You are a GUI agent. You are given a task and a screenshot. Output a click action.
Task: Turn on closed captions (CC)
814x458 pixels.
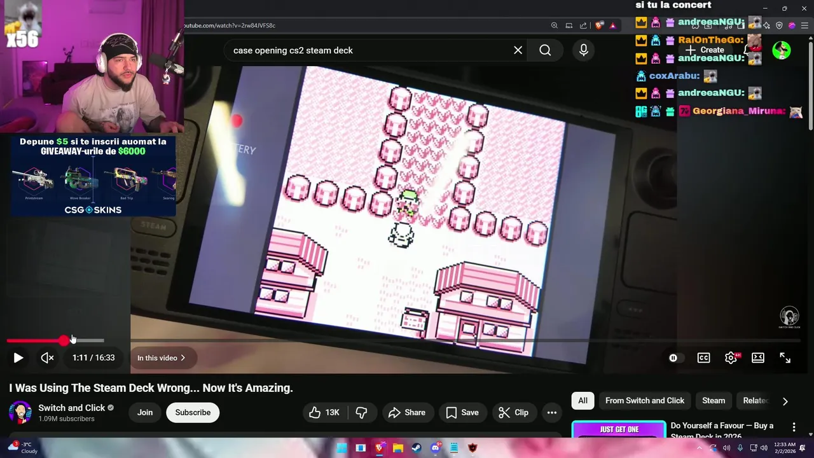[703, 358]
